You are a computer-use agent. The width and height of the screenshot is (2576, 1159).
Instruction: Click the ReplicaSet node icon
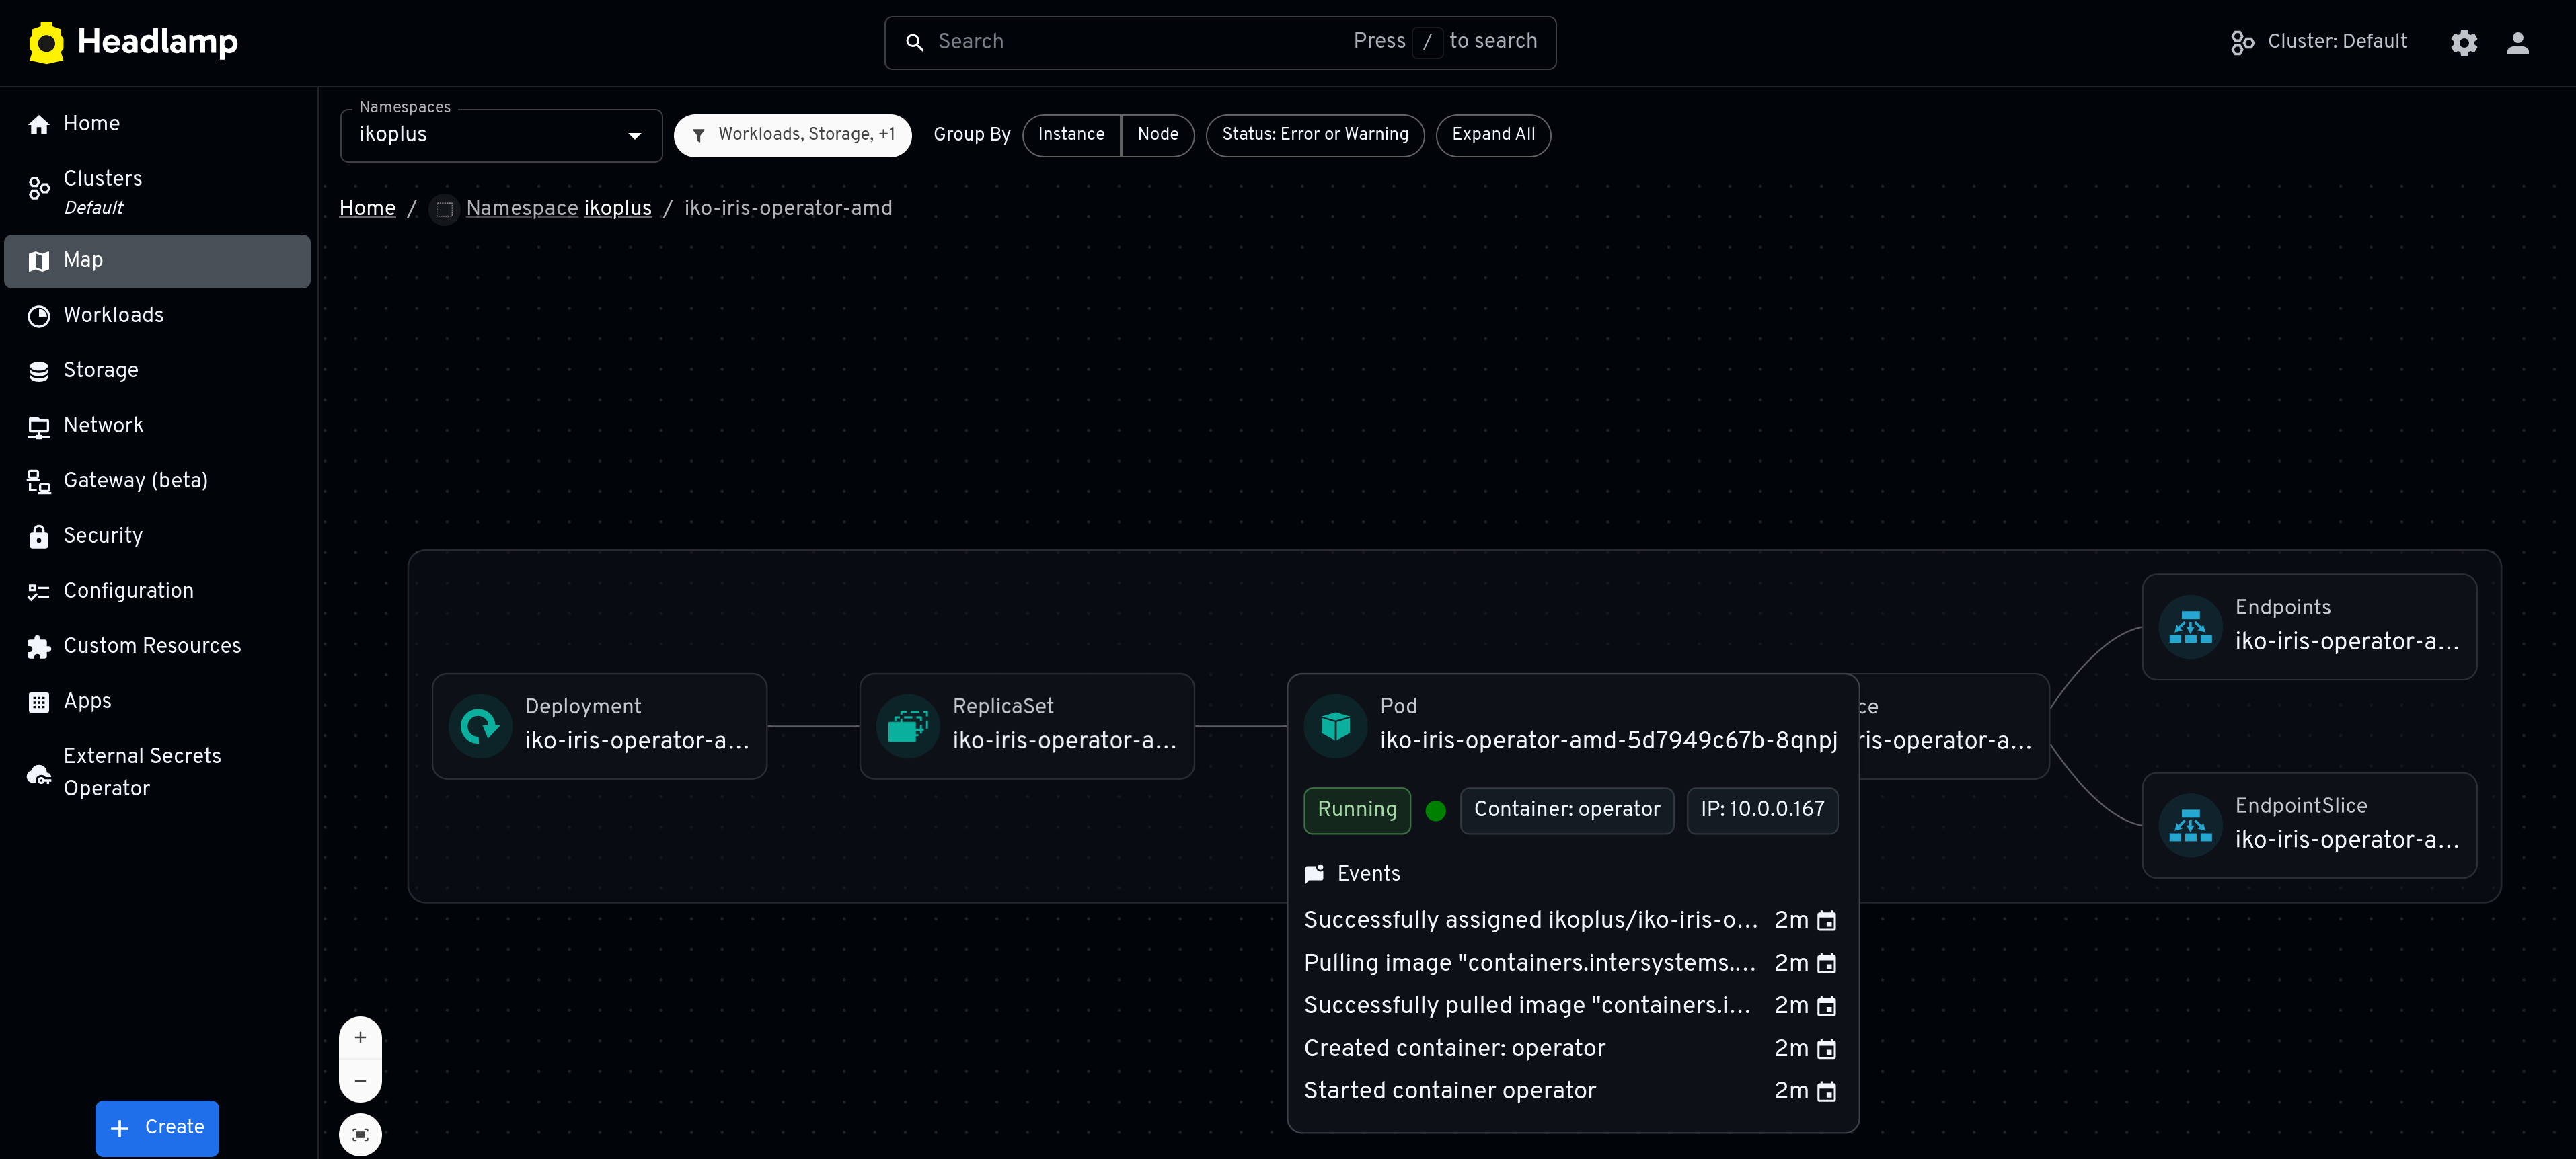pyautogui.click(x=907, y=726)
